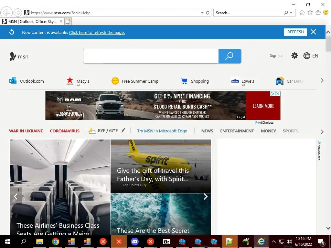Viewport: 331px width, 248px height.
Task: Click the AdChoices triangle icon on RAM ad
Action: 272,94
